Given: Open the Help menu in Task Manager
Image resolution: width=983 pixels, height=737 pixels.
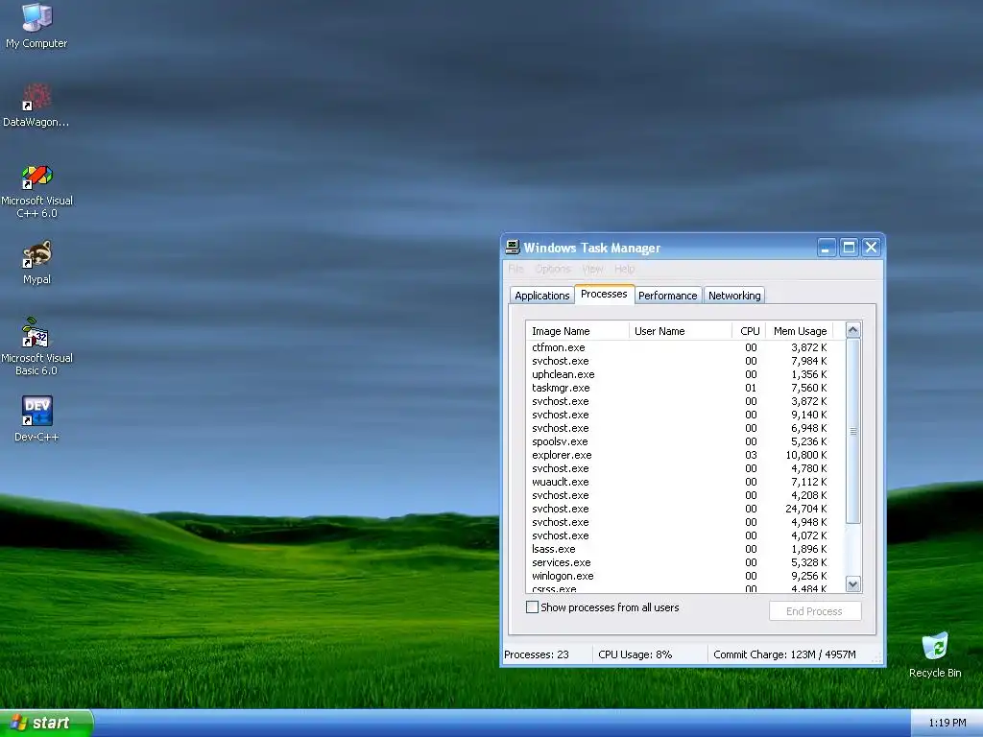Looking at the screenshot, I should pos(624,269).
